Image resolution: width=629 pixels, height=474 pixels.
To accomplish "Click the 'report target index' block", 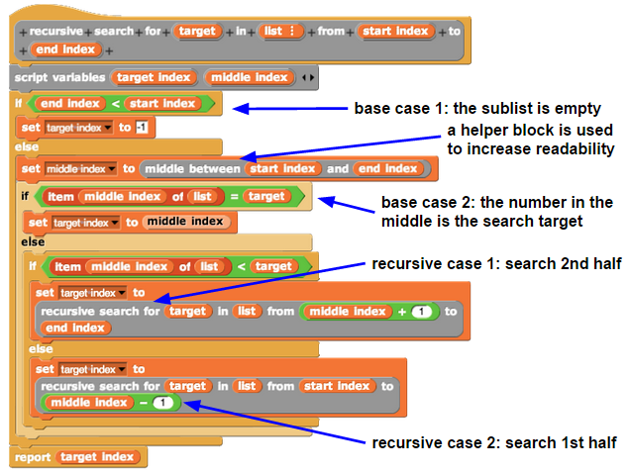I will coord(77,457).
